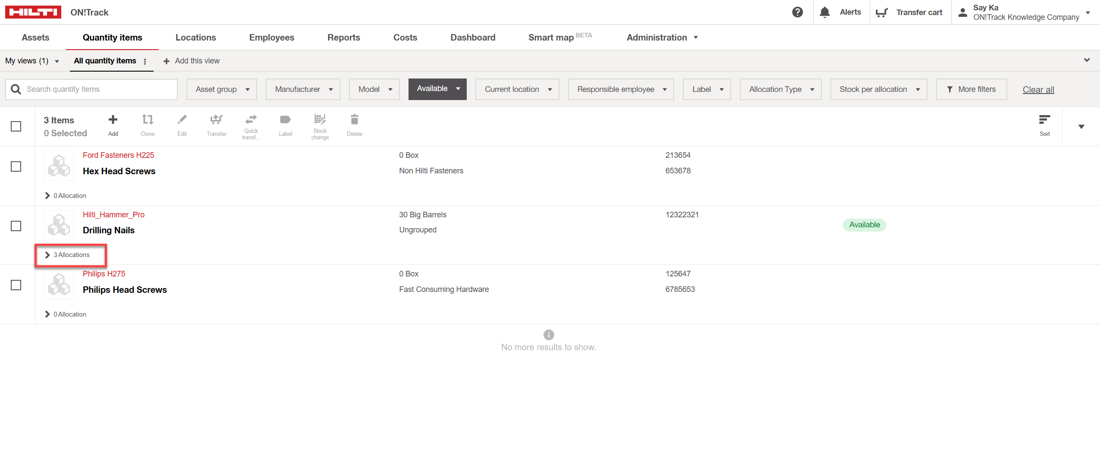
Task: Select the Drilling Nails checkbox
Action: [16, 226]
